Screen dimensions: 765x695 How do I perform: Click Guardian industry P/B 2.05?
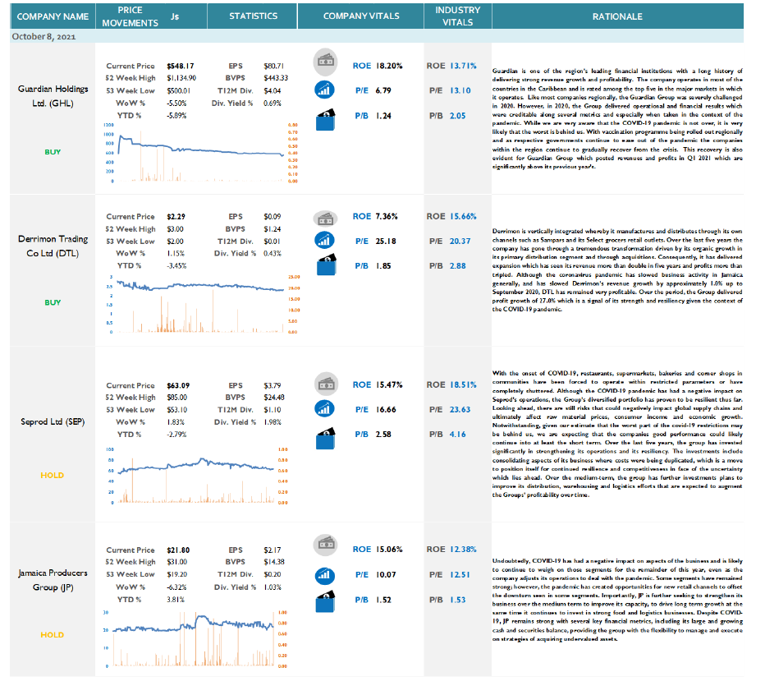(458, 116)
